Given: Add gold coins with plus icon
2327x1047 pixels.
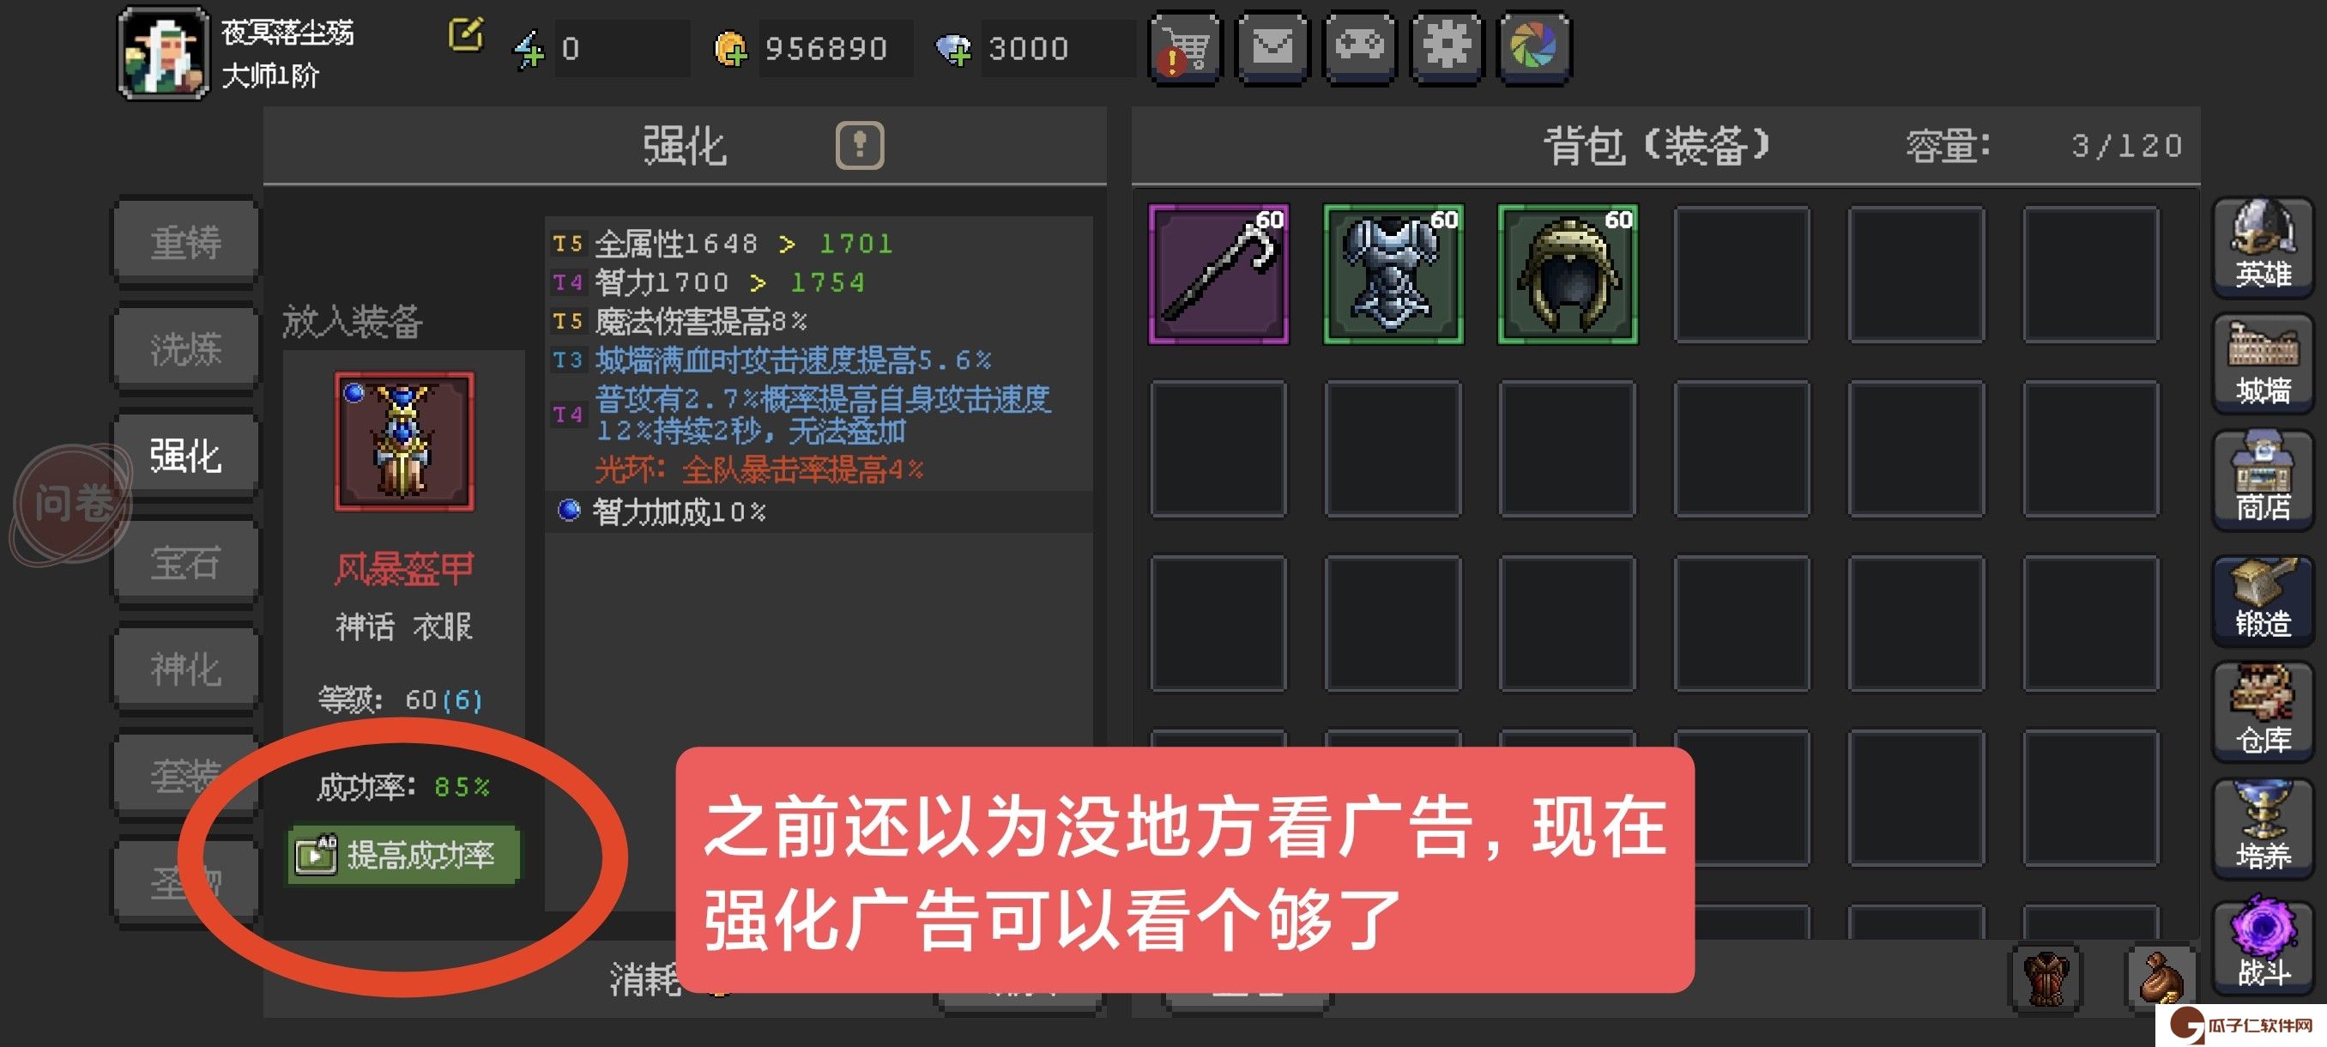Looking at the screenshot, I should [731, 49].
